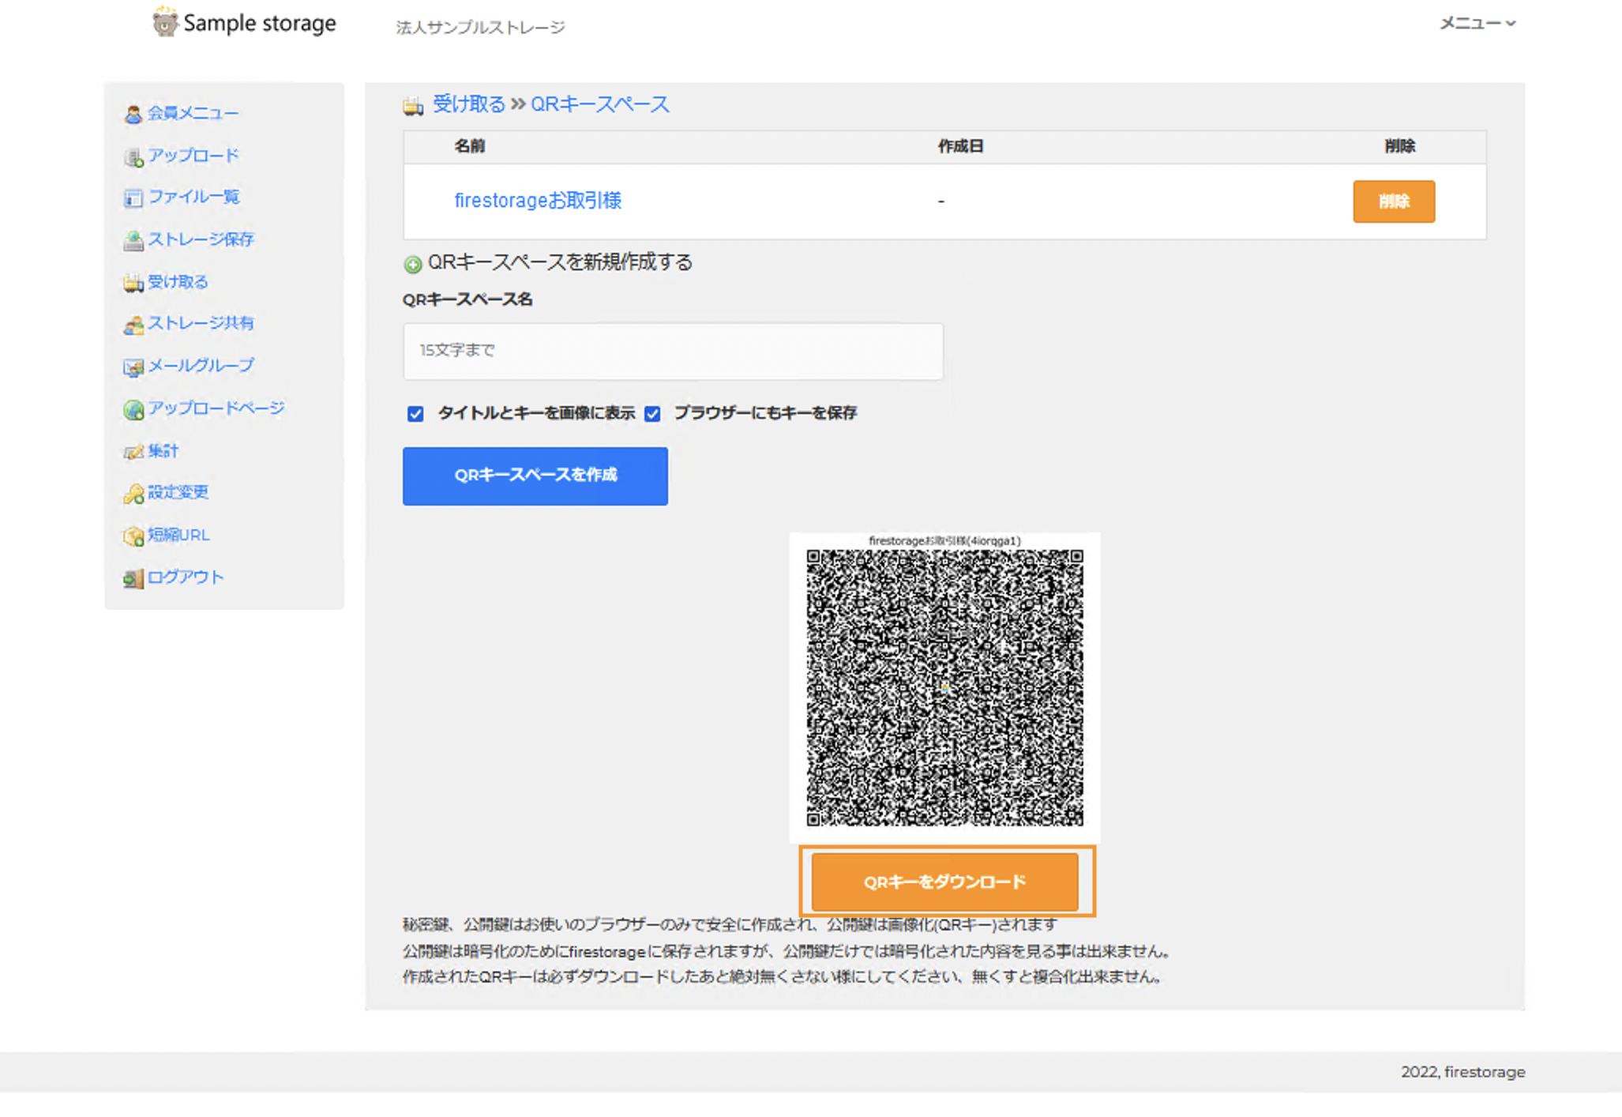Open ストレージ共有 sidebar link
Image resolution: width=1622 pixels, height=1117 pixels.
(201, 322)
